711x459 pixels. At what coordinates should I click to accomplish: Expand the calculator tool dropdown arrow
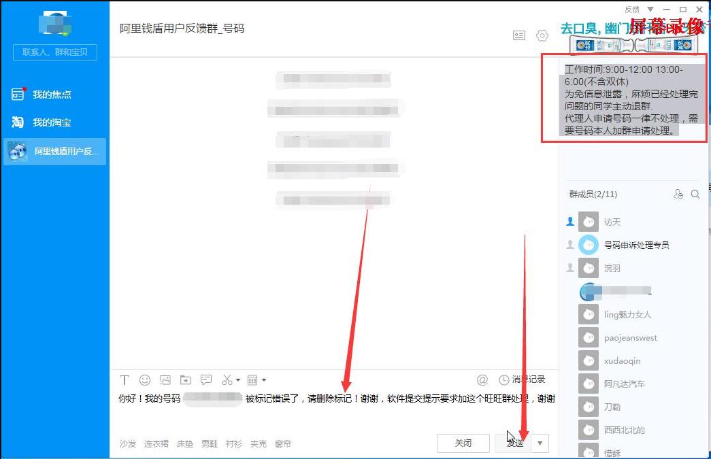(264, 380)
